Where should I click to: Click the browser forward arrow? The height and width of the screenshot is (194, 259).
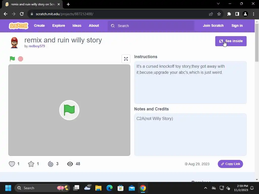click(x=14, y=14)
